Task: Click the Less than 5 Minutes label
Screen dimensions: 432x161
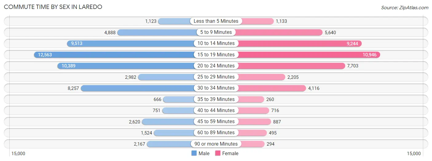Action: click(216, 21)
